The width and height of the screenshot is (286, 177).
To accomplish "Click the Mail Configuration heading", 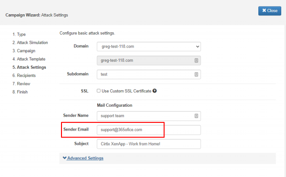I will pyautogui.click(x=114, y=105).
